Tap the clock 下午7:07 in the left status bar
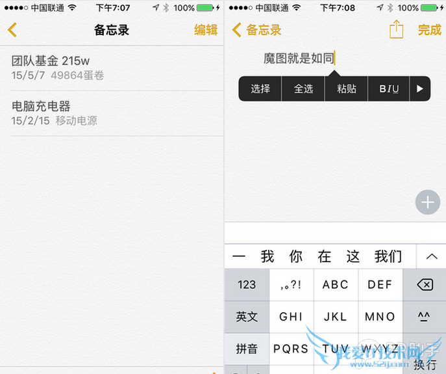This screenshot has height=374, width=446. (x=113, y=8)
